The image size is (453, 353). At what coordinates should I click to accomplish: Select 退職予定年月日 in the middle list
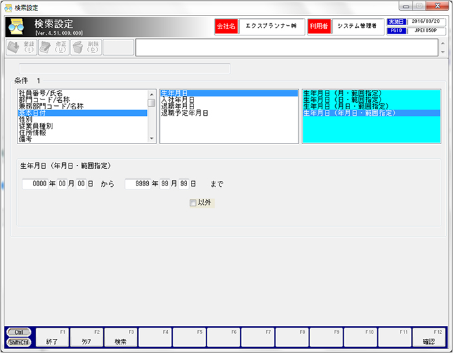tap(184, 113)
